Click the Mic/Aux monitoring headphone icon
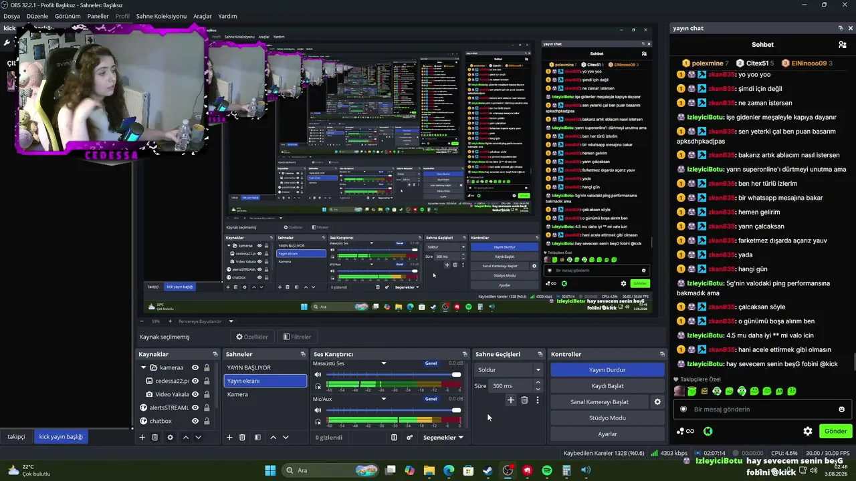Image resolution: width=856 pixels, height=481 pixels. tap(318, 422)
